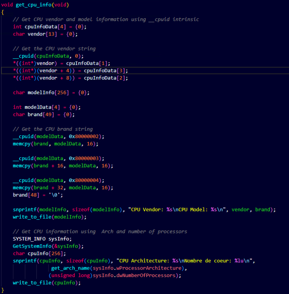
Task: Click sysInfo.dwNumberOfProcessors expression
Action: click(x=134, y=276)
